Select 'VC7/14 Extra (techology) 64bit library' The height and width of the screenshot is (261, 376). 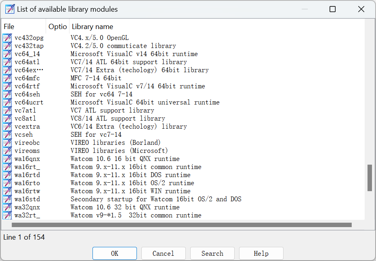click(x=140, y=70)
